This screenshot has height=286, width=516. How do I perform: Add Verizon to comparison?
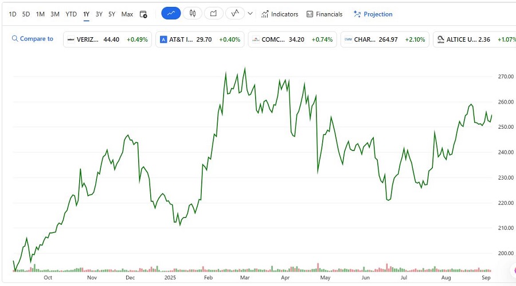(x=107, y=39)
